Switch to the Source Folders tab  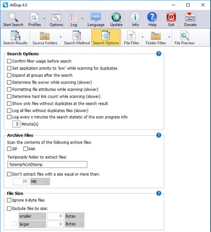click(x=45, y=38)
